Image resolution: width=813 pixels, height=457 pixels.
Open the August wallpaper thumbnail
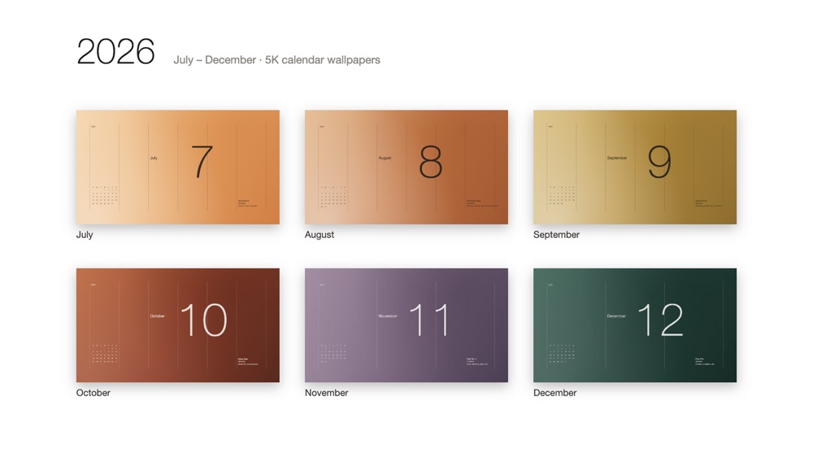click(x=406, y=167)
